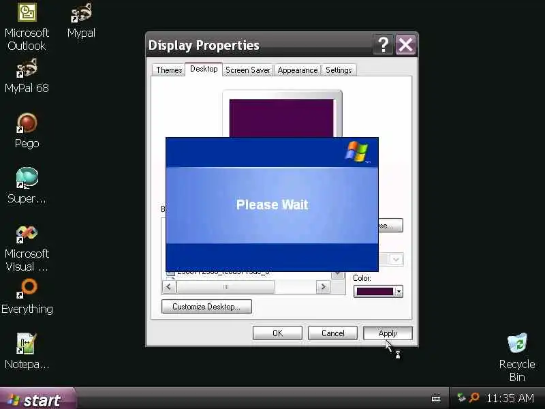Close the Display Properties dialog
Screen dimensions: 545x409
coord(405,44)
